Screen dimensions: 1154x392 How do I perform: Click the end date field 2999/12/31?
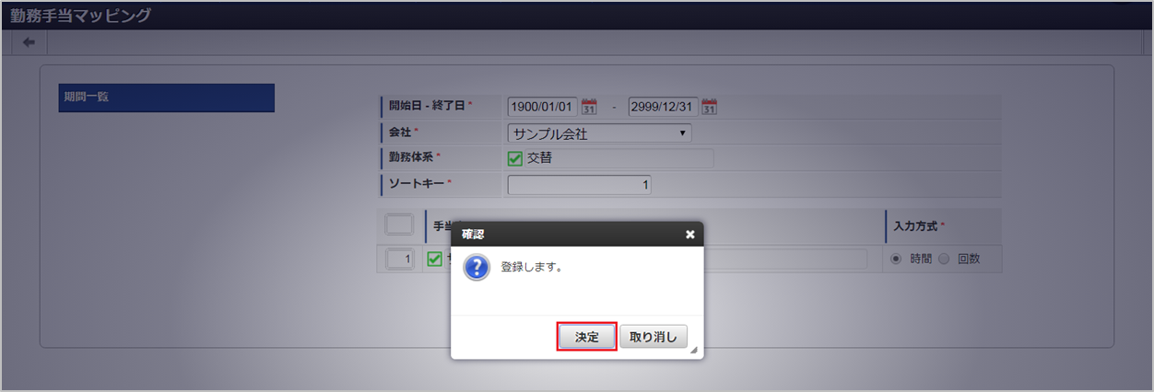pos(663,107)
